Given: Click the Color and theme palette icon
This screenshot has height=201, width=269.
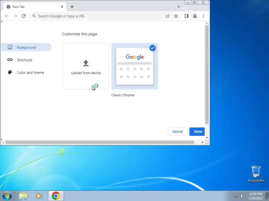Looking at the screenshot, I should [10, 72].
